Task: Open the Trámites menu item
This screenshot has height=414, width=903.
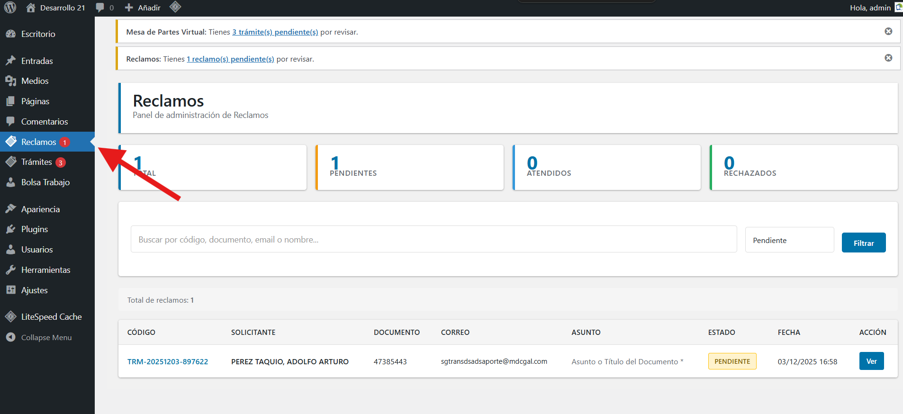Action: 36,162
